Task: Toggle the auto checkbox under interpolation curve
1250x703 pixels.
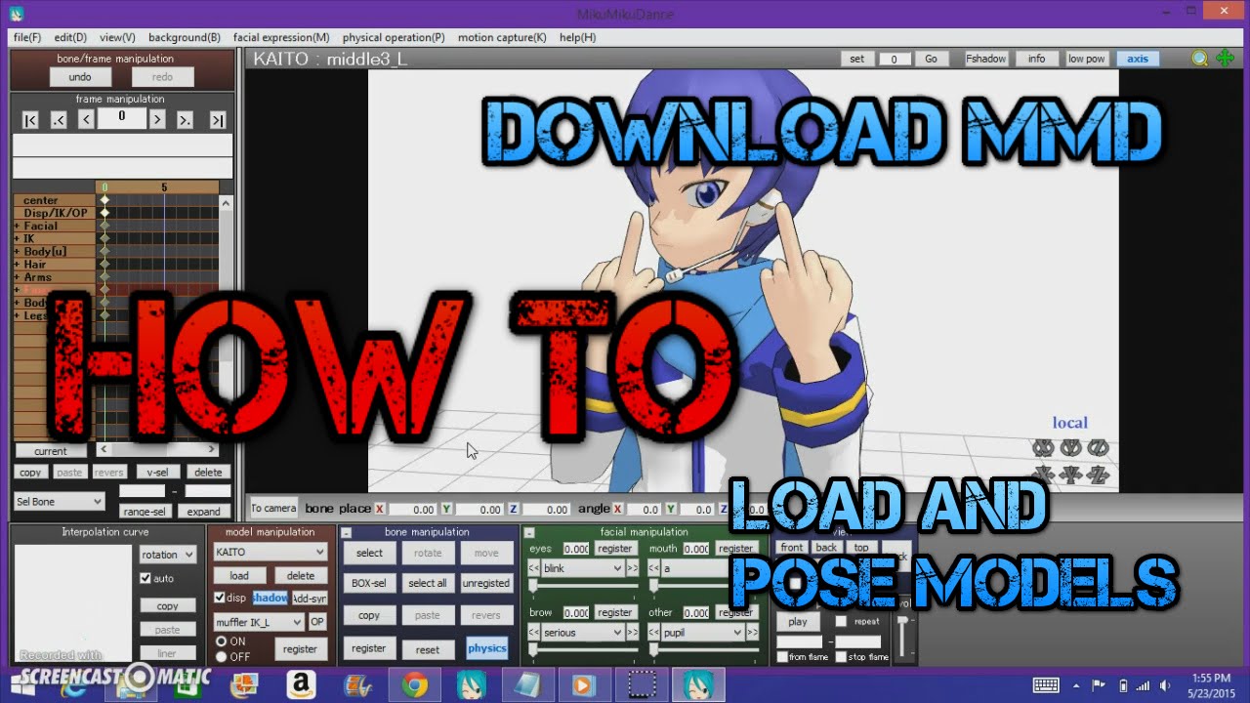Action: coord(146,578)
